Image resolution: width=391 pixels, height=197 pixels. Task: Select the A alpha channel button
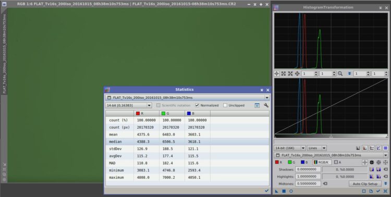click(x=337, y=162)
